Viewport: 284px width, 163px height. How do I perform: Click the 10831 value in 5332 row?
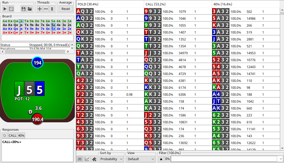183,122
